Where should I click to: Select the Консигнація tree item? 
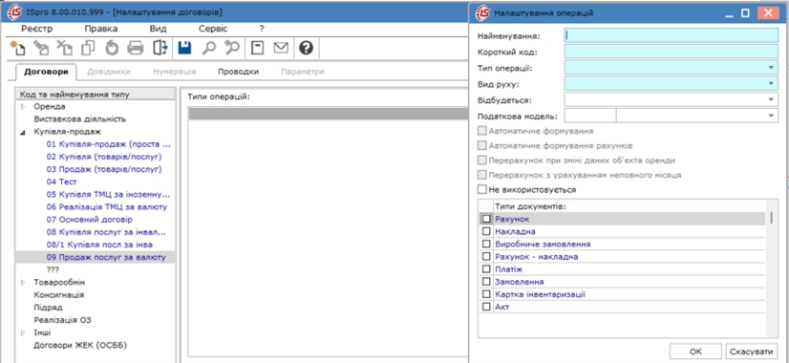[x=59, y=294]
